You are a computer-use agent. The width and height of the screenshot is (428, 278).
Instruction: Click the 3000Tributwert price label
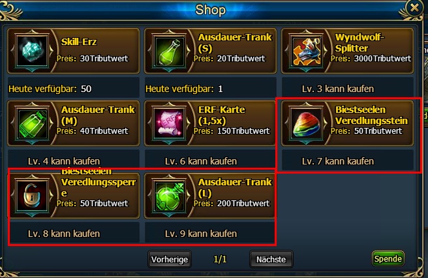pyautogui.click(x=382, y=59)
